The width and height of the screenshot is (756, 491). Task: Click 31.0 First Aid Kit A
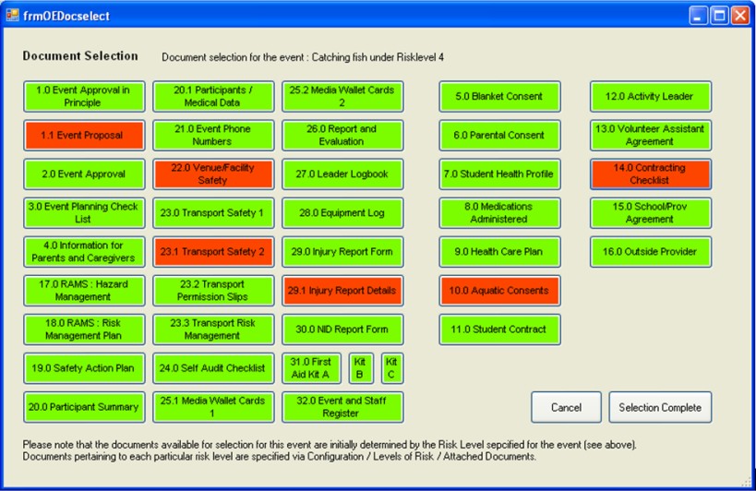pyautogui.click(x=311, y=368)
